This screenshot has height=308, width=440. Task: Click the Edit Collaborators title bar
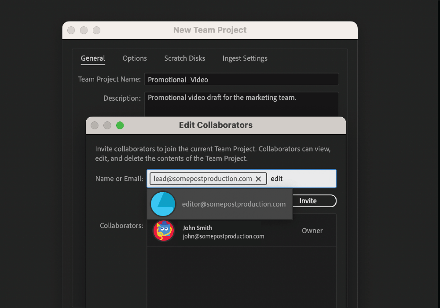pyautogui.click(x=216, y=125)
